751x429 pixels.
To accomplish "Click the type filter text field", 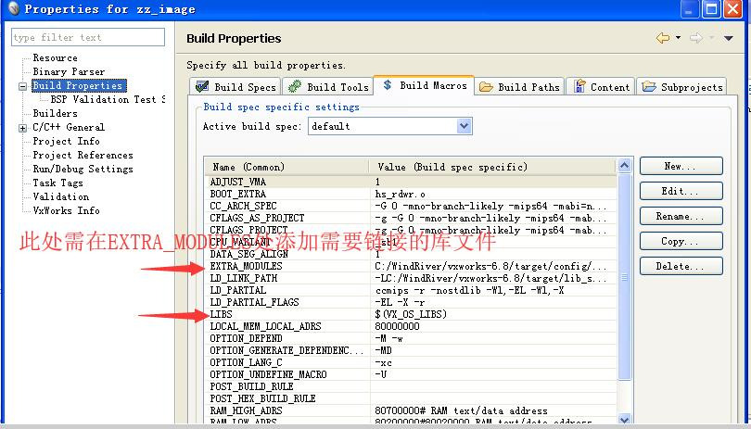I will coord(88,38).
